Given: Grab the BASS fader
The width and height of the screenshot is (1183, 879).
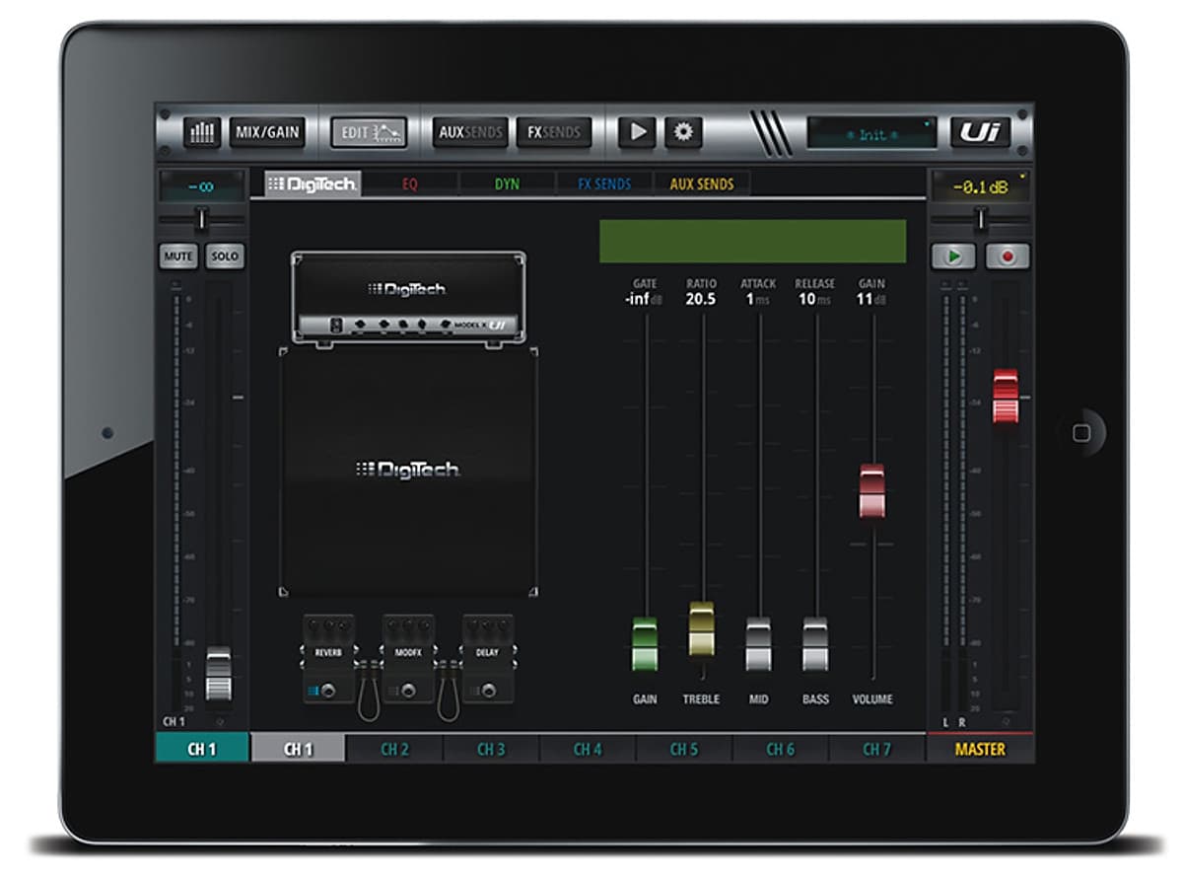Looking at the screenshot, I should tap(815, 644).
